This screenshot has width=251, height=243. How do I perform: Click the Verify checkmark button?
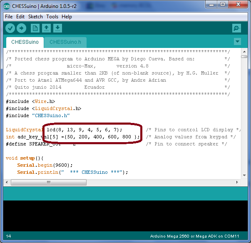pyautogui.click(x=10, y=28)
